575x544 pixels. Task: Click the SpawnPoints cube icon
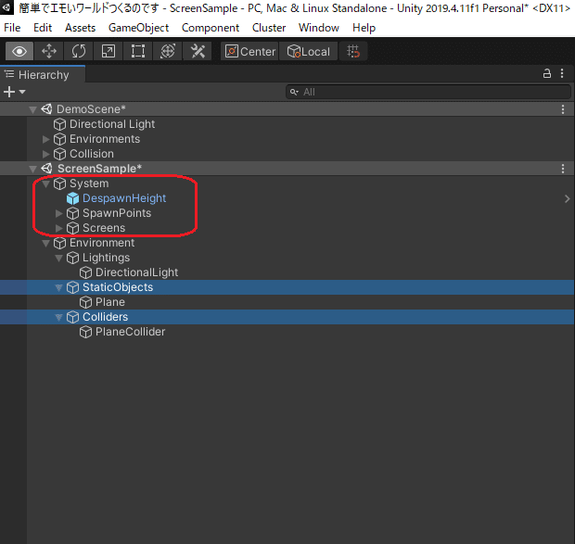72,213
